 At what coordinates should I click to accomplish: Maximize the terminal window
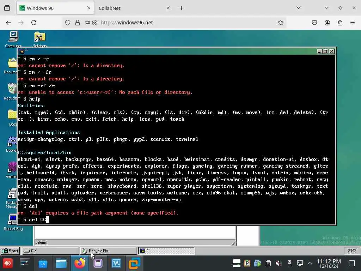coord(325,51)
